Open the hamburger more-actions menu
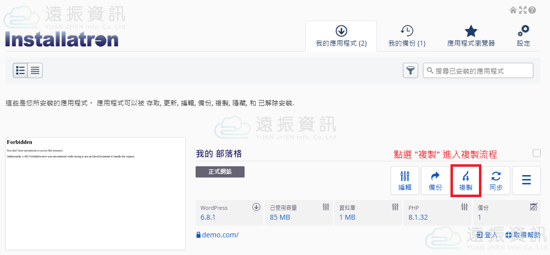The image size is (550, 255). point(526,180)
